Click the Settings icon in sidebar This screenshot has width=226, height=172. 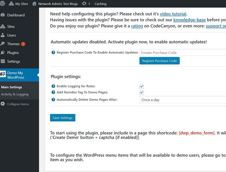point(3,61)
